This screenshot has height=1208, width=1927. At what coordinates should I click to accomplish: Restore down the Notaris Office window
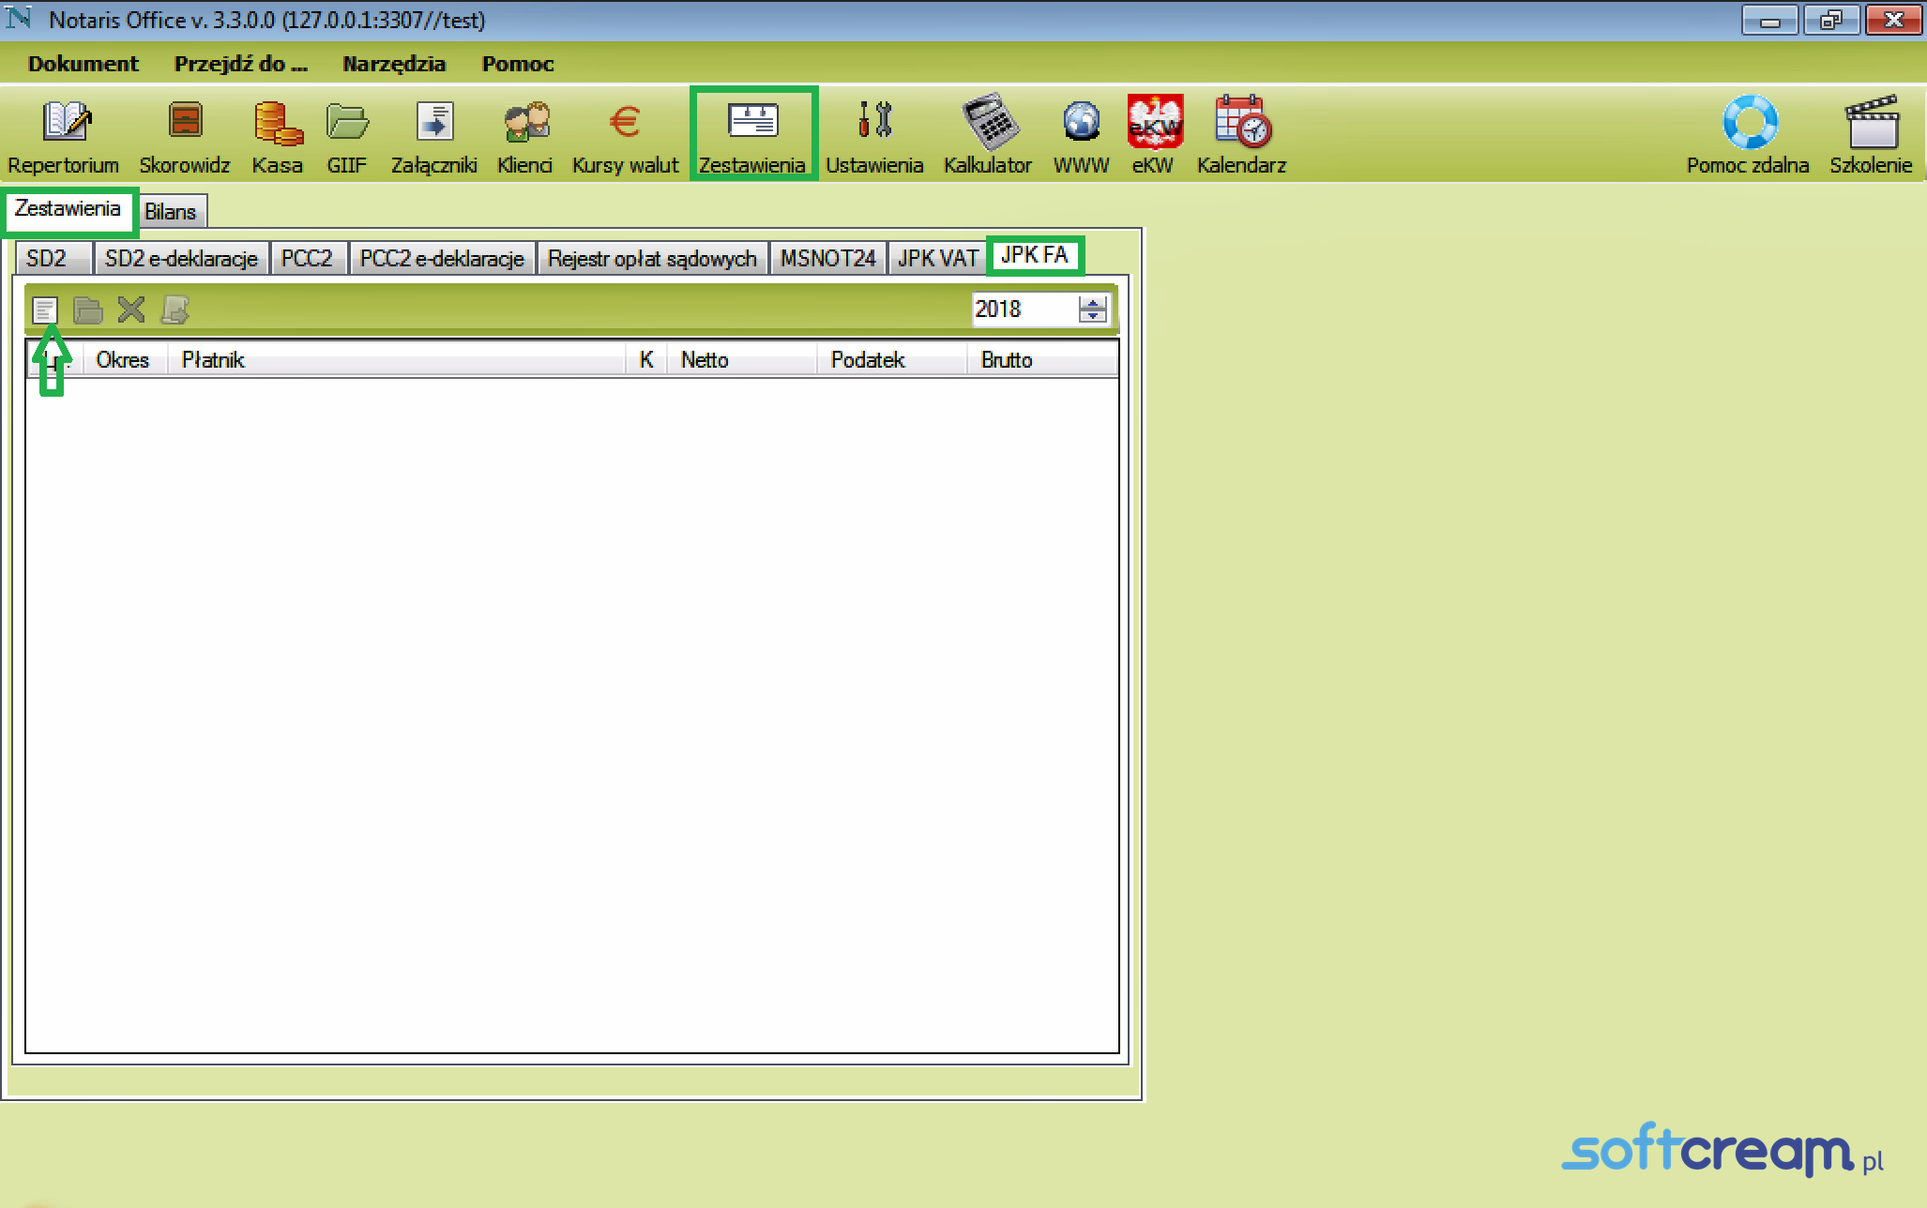(1830, 20)
